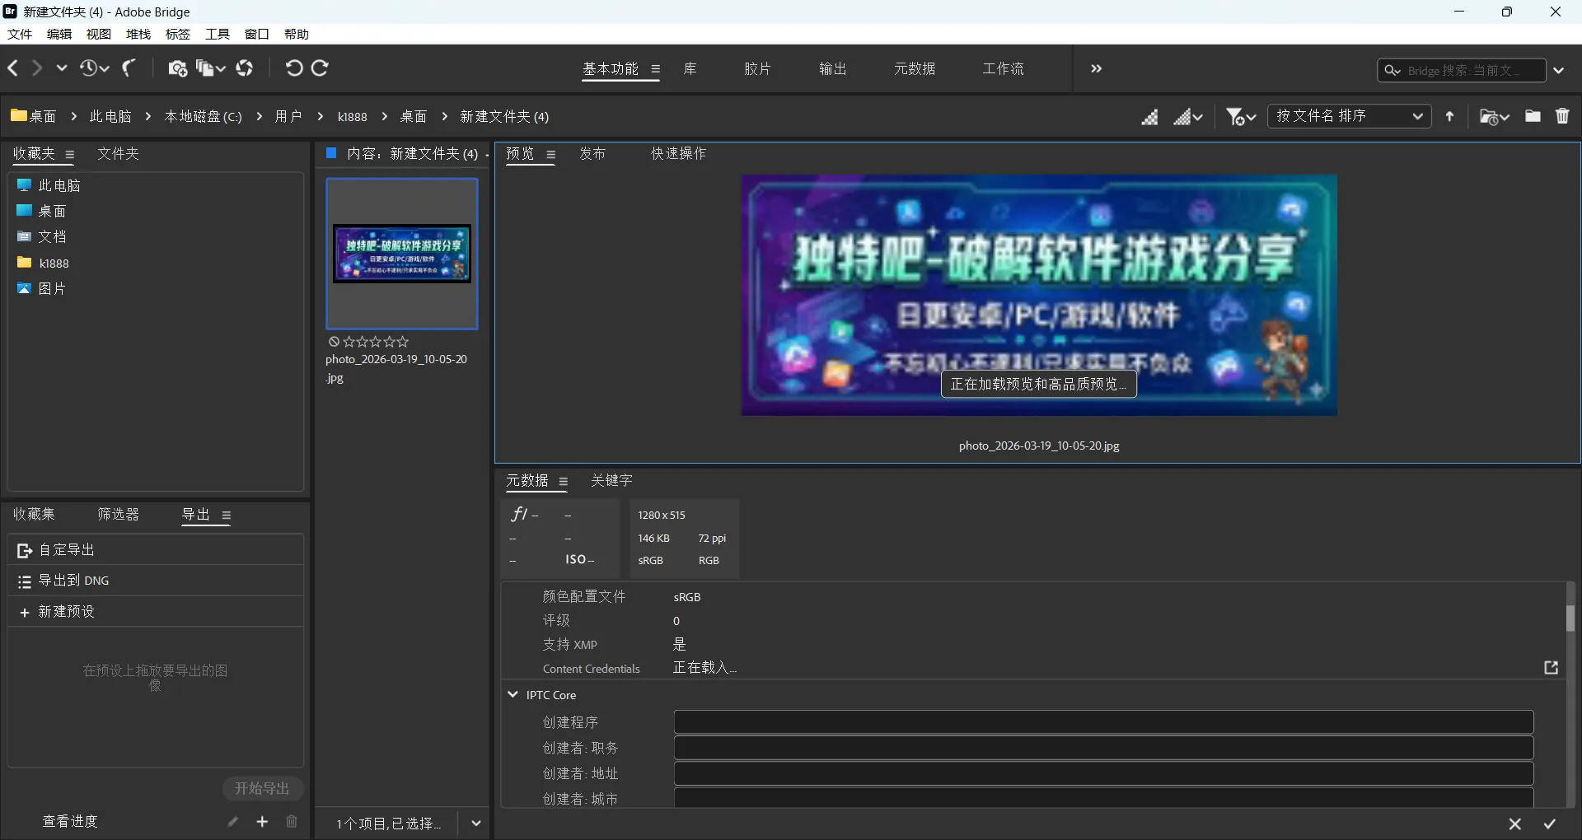Open the 工具 menu
The height and width of the screenshot is (840, 1582).
pyautogui.click(x=217, y=34)
